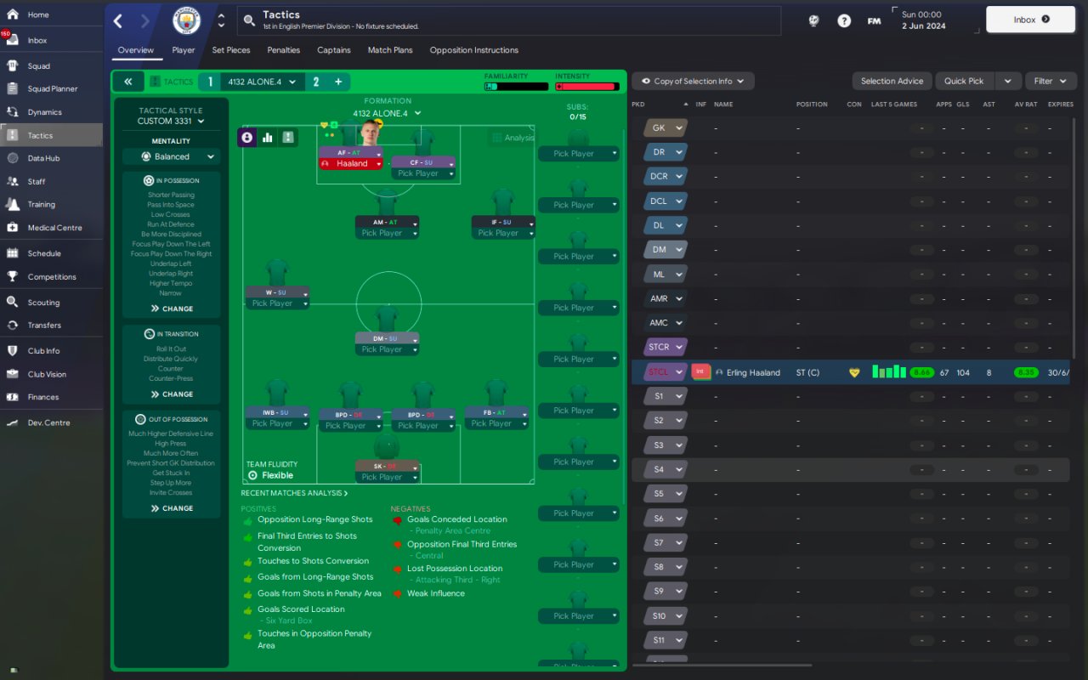Click the Inbox continue button
Image resolution: width=1088 pixels, height=680 pixels.
click(1031, 20)
